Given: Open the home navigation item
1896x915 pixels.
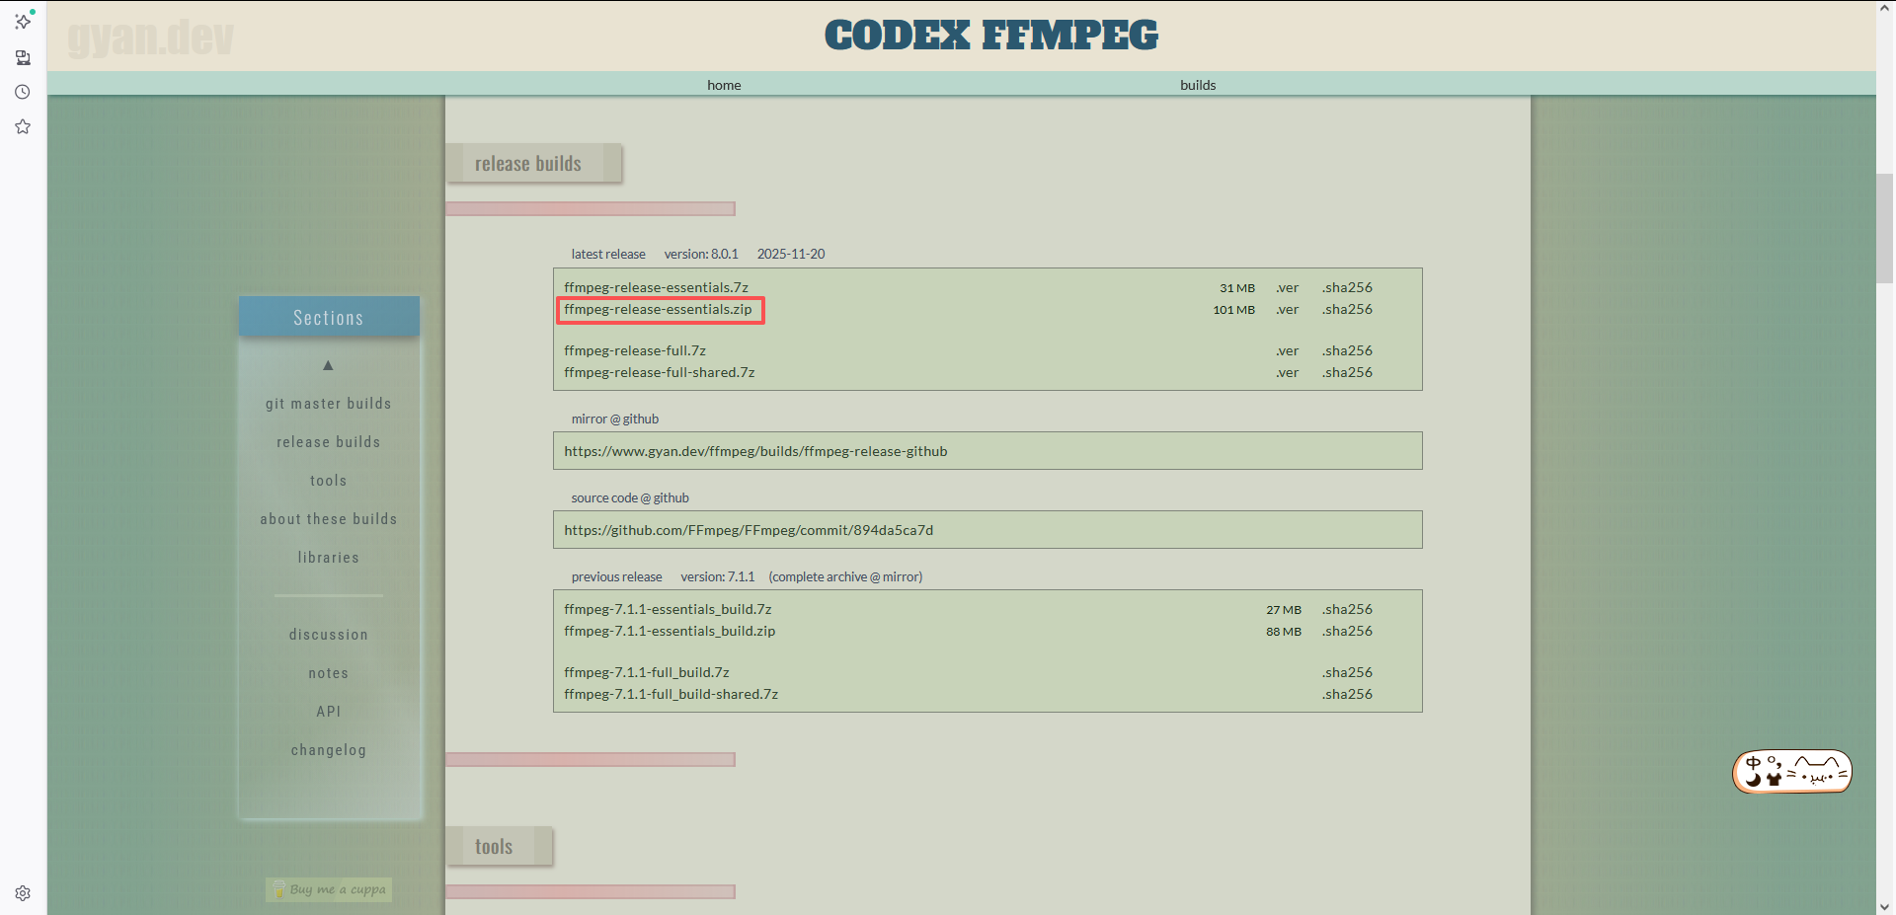Looking at the screenshot, I should [724, 85].
